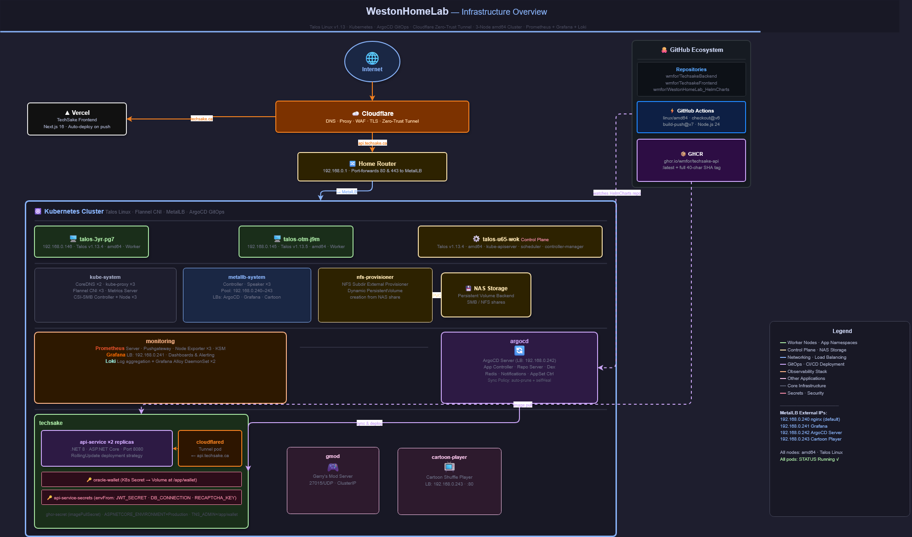Click the MetalLB arrow label below Home Router
This screenshot has width=912, height=537.
tap(347, 192)
